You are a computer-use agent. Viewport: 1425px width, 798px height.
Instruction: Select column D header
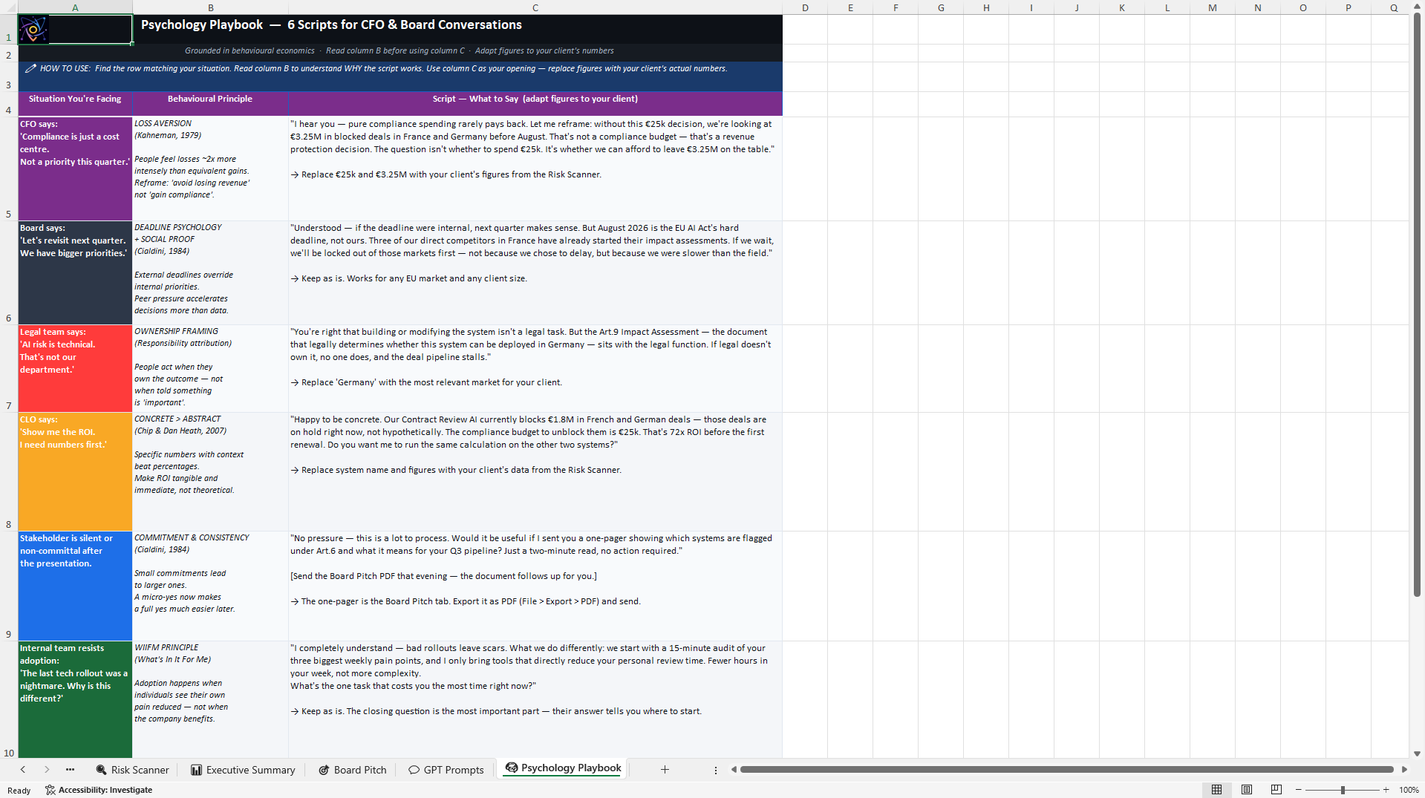(x=805, y=7)
